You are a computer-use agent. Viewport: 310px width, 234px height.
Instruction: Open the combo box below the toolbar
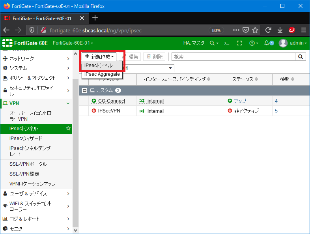[148, 68]
